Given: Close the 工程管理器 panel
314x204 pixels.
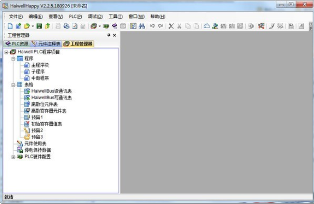Looking at the screenshot, I should [115, 35].
